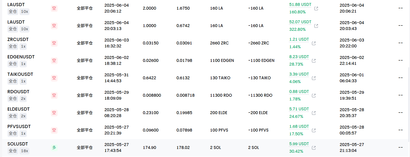This screenshot has width=410, height=157.
Task: Click share icon beside EDGENUSDT 8.23 USDT
Action: point(314,61)
